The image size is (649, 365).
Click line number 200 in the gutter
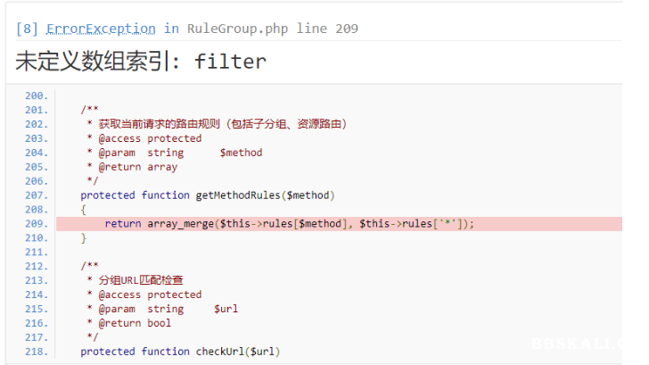coord(36,95)
